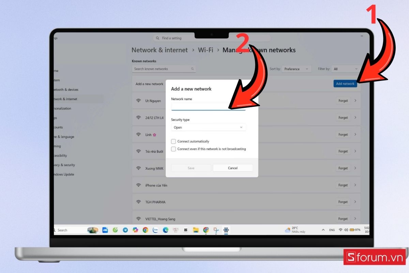Screen dimensions: 409x273
Task: Click the magnifier icon in Search known networks
Action: pyautogui.click(x=193, y=69)
